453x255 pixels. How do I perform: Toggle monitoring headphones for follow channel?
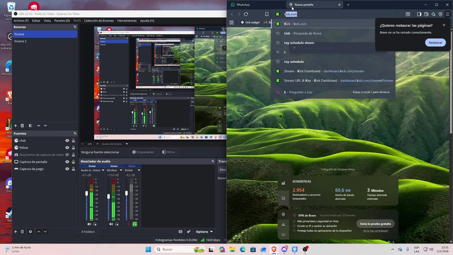[x=134, y=224]
